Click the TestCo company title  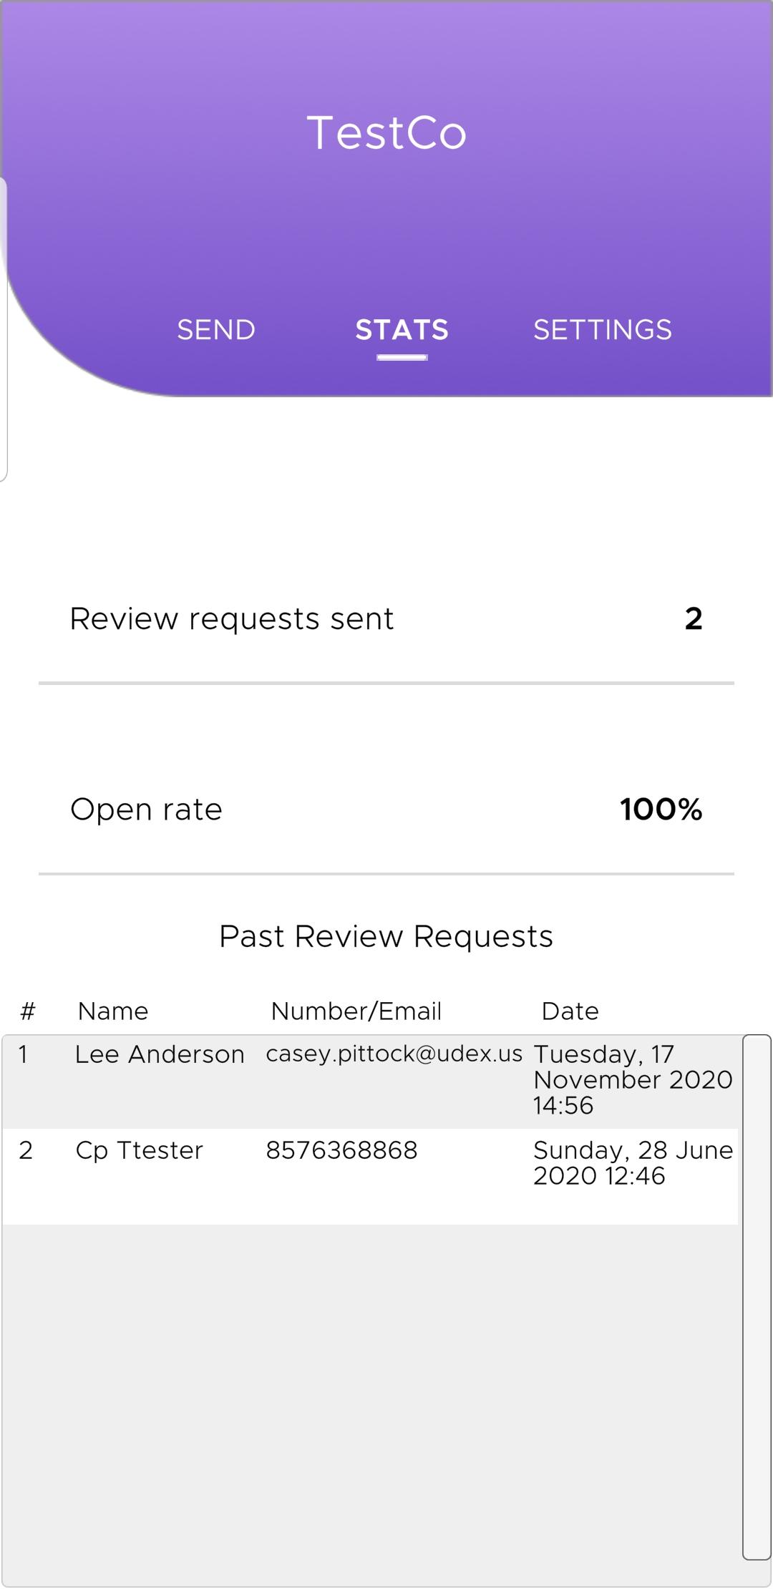tap(386, 133)
